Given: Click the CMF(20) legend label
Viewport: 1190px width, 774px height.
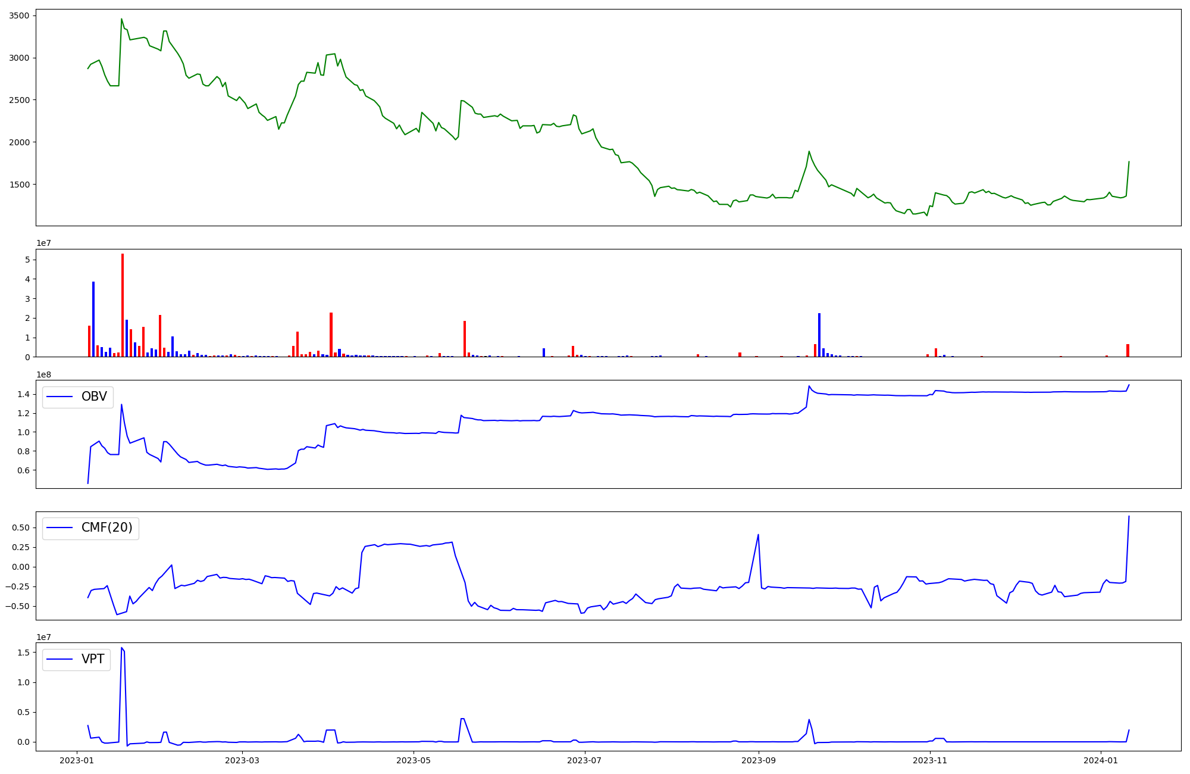Looking at the screenshot, I should (107, 528).
